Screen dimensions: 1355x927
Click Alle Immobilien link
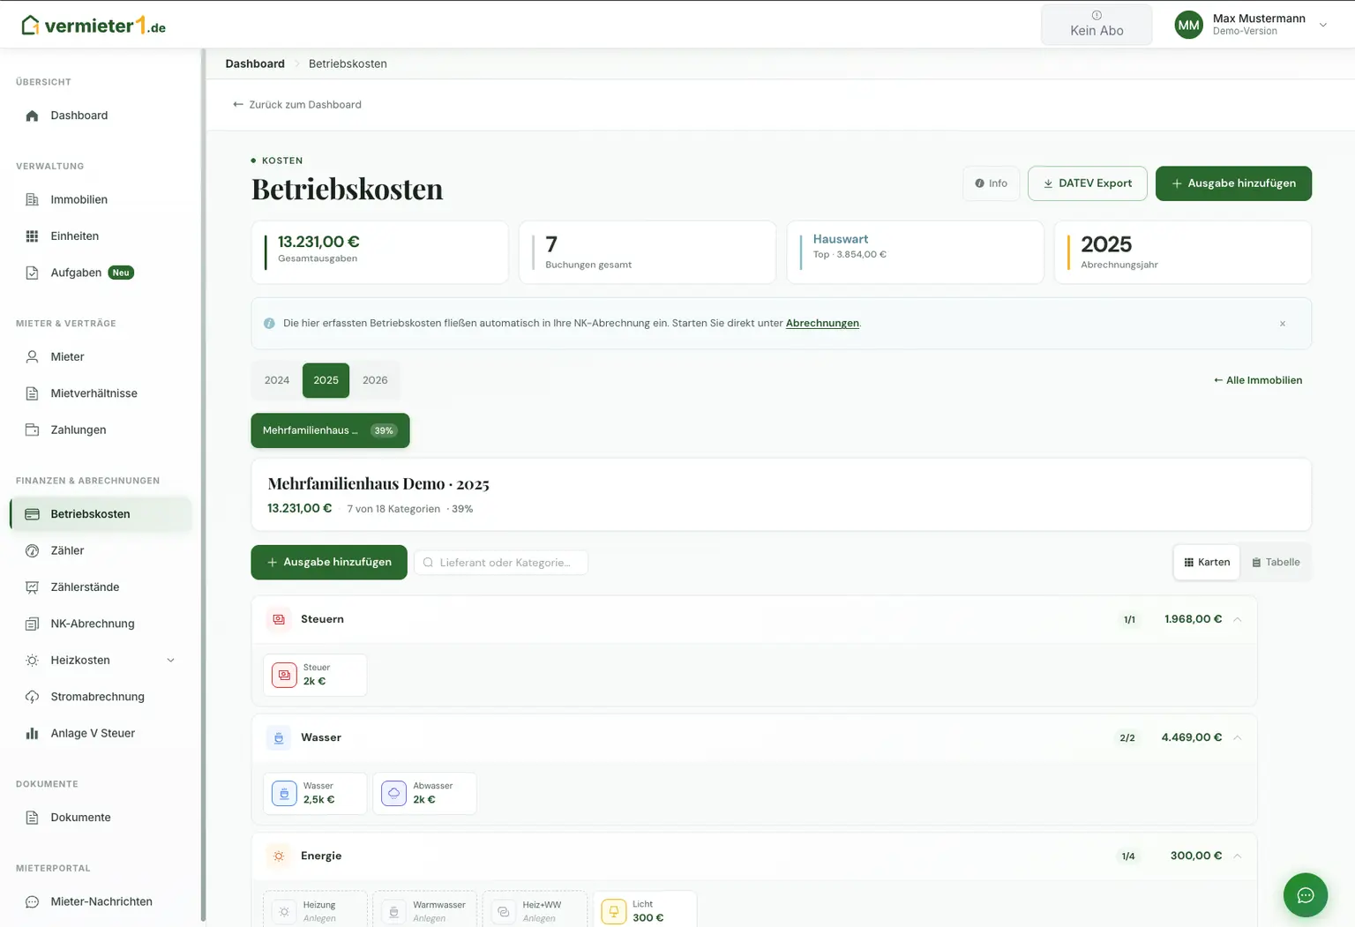[x=1258, y=380]
